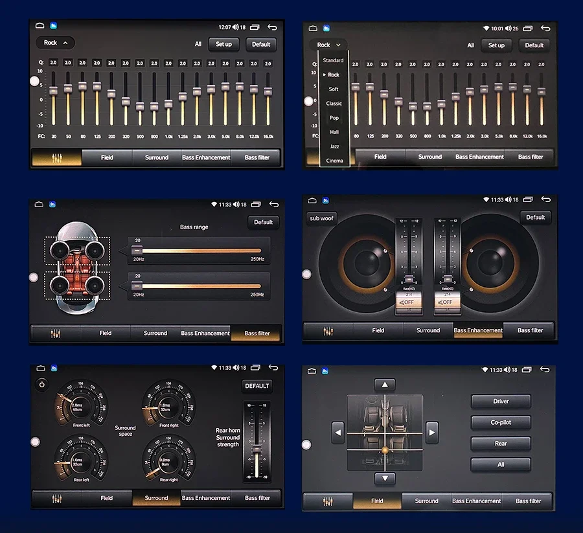Open the equalizer tab icon on the Field screen
Screen dimensions: 583x533
point(328,501)
